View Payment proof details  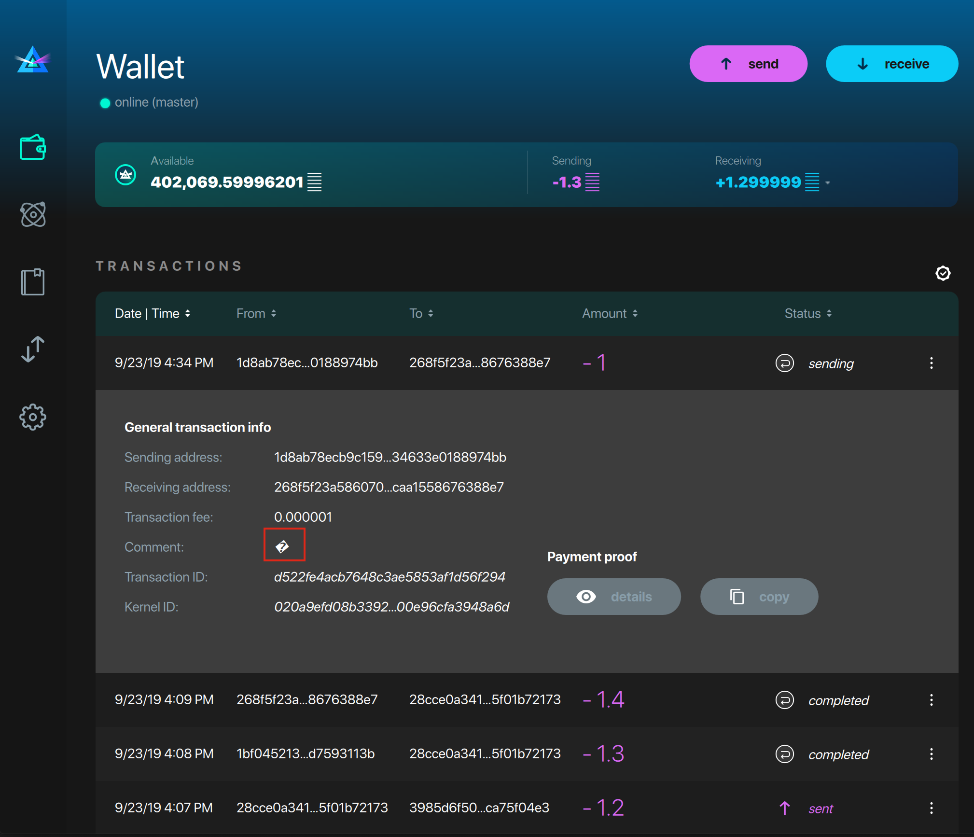tap(614, 597)
